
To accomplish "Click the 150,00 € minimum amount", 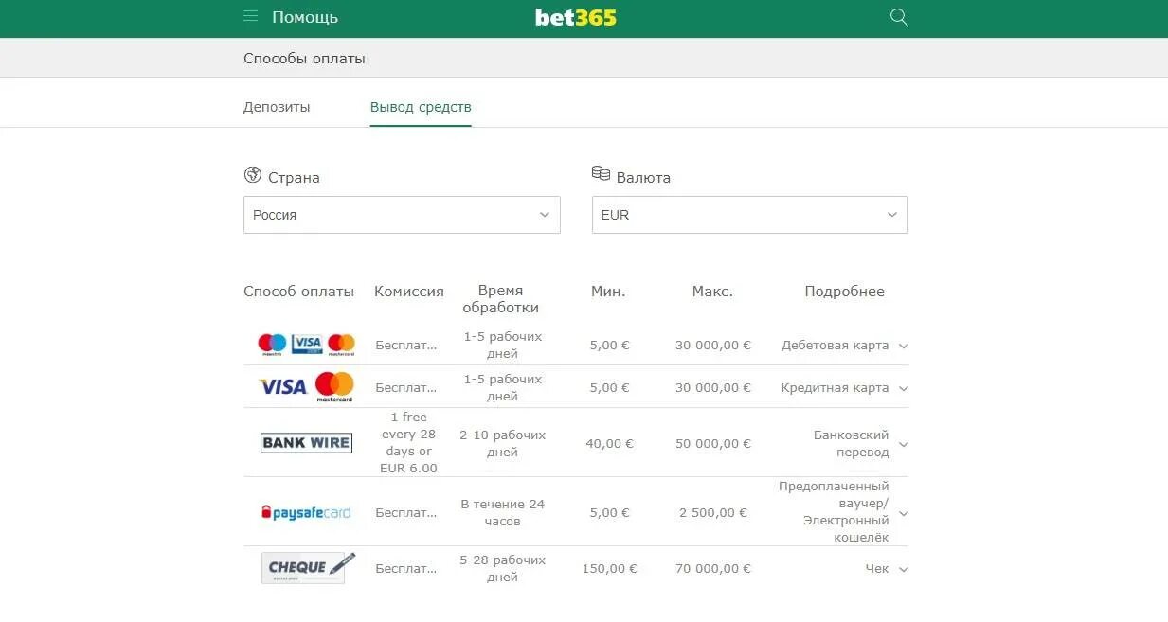I will [x=610, y=569].
